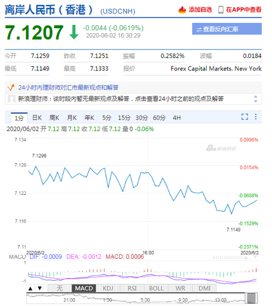
Task: Click the 7.1296 high marker on chart
Action: click(39, 156)
